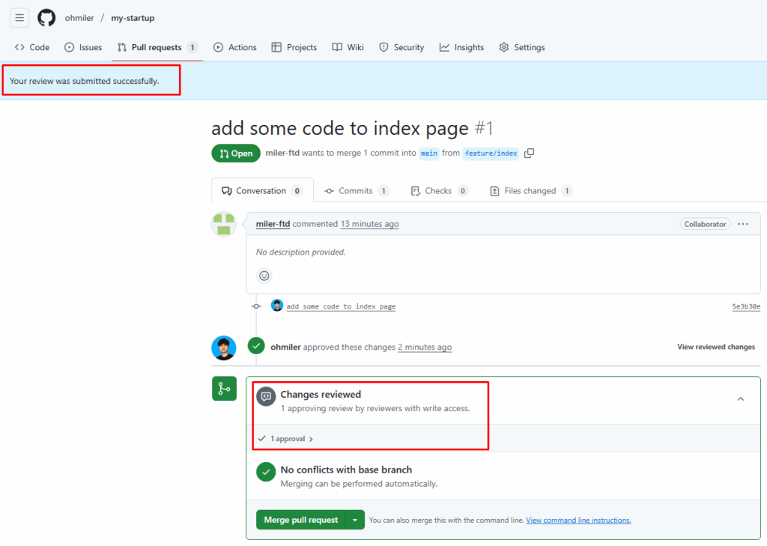767x546 pixels.
Task: Add an emoji reaction to comment
Action: (264, 276)
